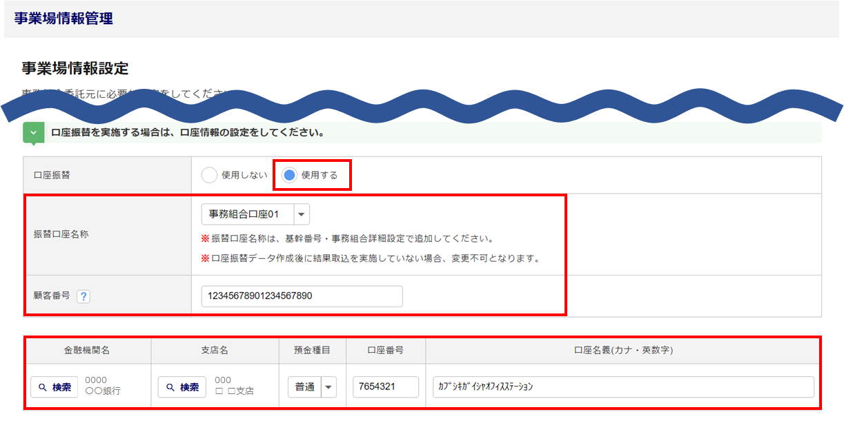Image resolution: width=844 pixels, height=423 pixels.
Task: Click the □□支店 branch name text
Action: pos(234,391)
